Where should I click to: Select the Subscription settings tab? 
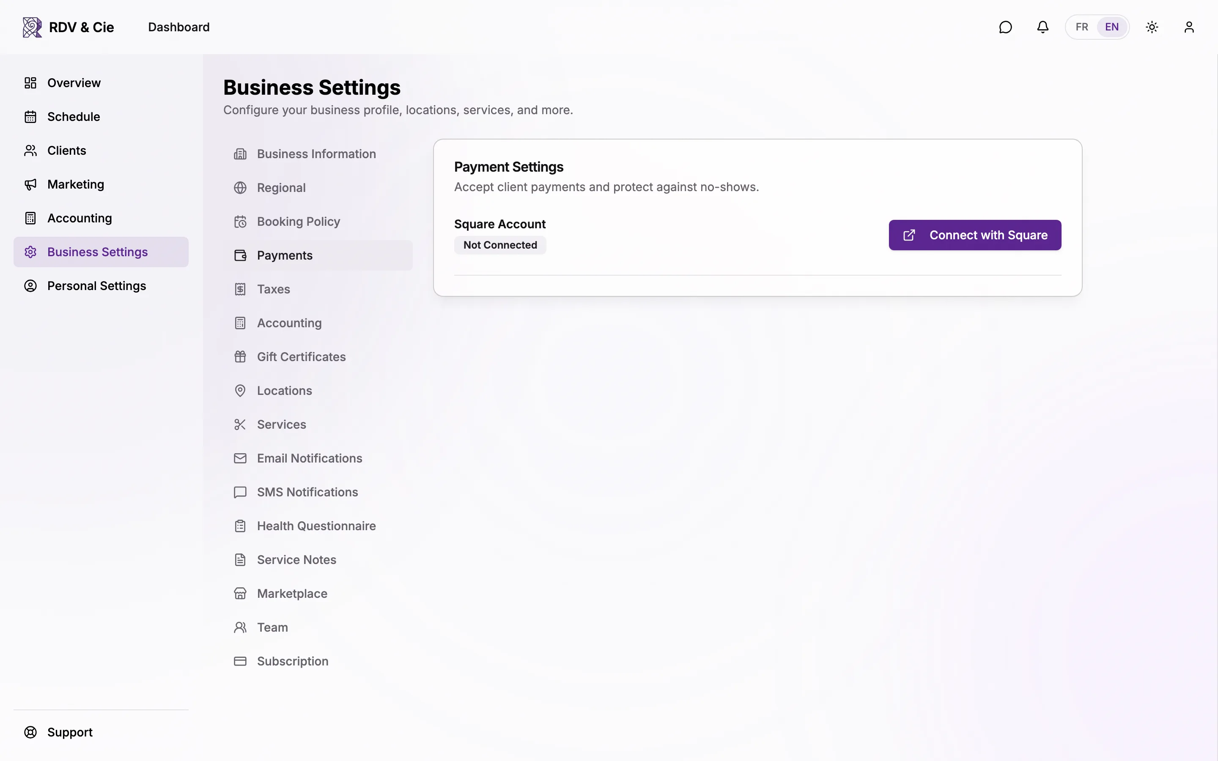[318, 661]
